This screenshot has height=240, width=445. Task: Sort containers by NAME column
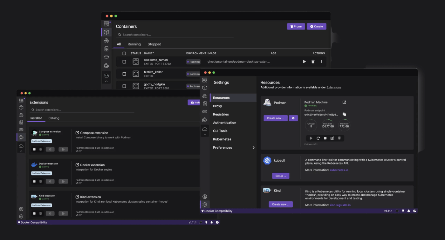[x=149, y=53]
